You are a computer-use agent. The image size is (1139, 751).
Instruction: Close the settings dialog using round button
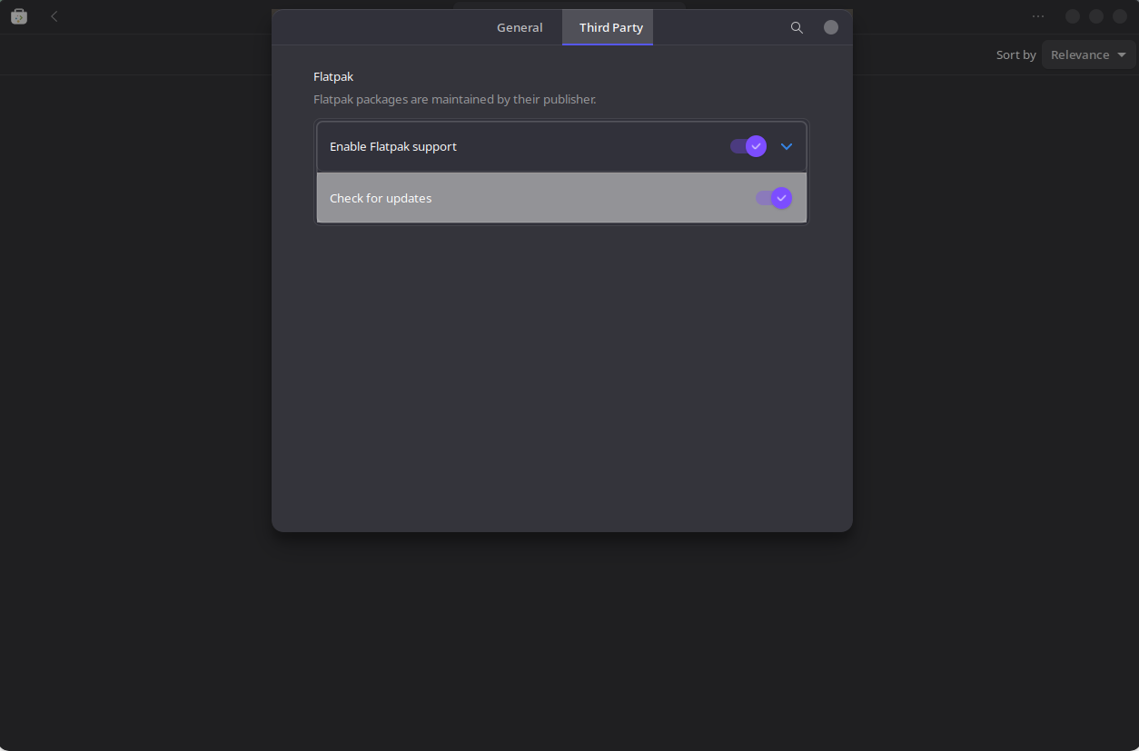831,27
